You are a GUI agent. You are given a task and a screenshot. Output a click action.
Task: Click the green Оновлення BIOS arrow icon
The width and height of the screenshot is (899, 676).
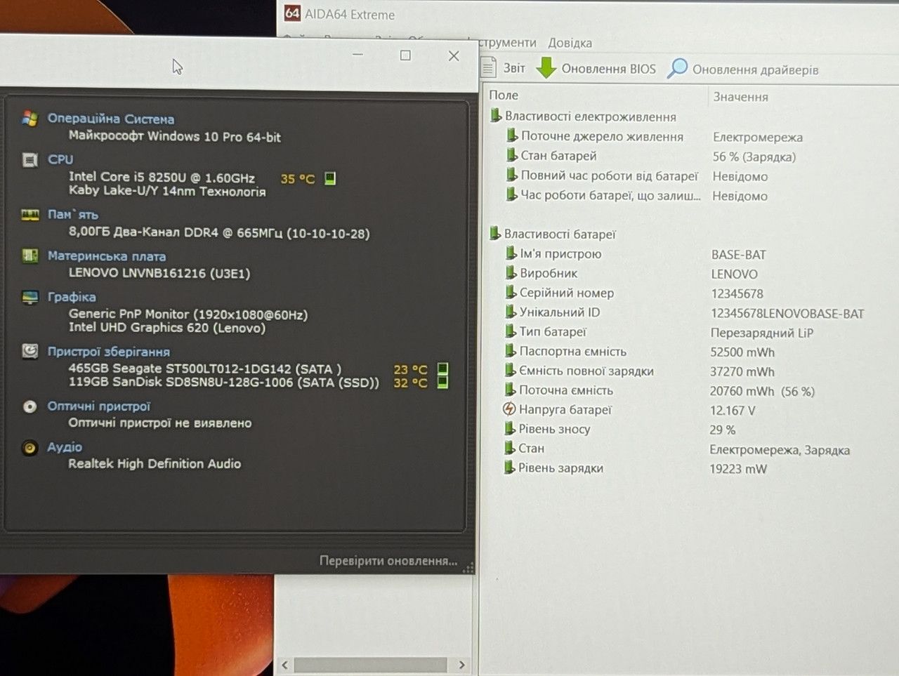[x=546, y=68]
